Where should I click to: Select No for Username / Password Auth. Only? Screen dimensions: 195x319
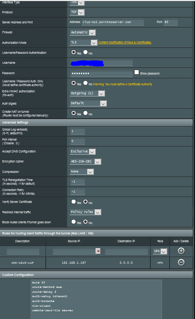pos(85,83)
